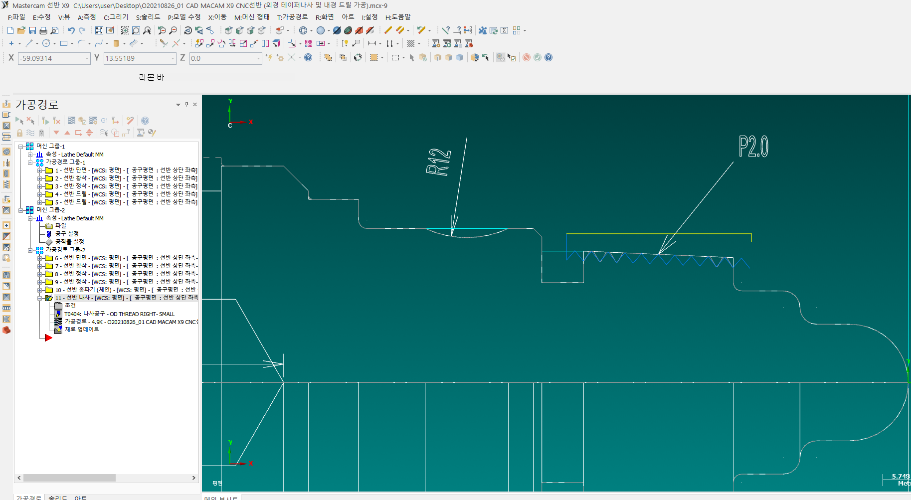Screen dimensions: 911x500
Task: Toggle shaded sphere display mode
Action: click(x=321, y=30)
